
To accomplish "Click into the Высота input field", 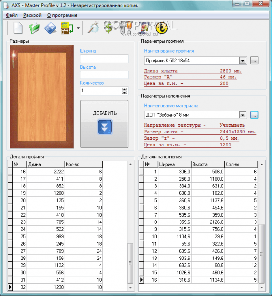I will 104,75.
